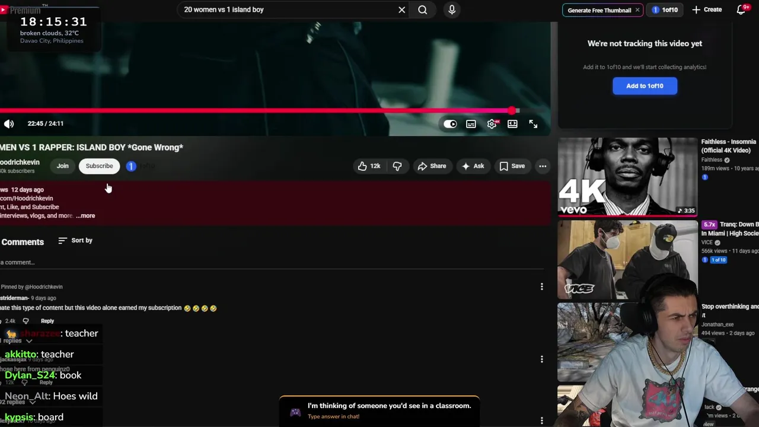Reply to the pinned comment
The image size is (759, 427).
click(47, 321)
